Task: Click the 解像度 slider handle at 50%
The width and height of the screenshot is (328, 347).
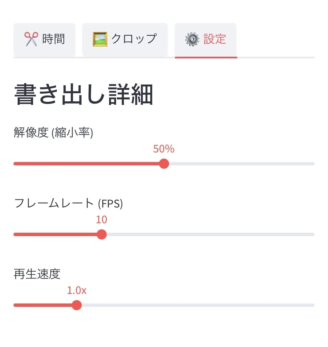Action: point(164,164)
